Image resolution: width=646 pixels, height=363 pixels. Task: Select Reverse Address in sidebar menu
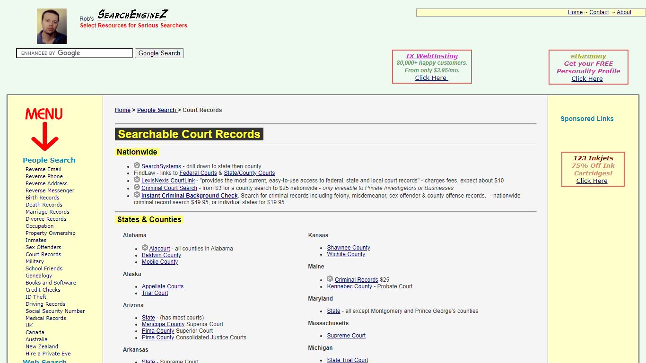coord(46,183)
